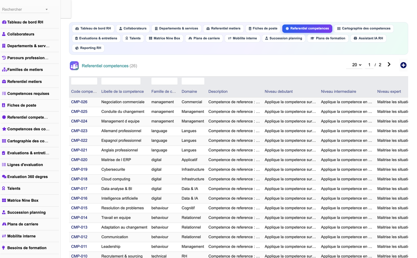This screenshot has height=258, width=417.
Task: Click the Parcours professionnels history icon in sidebar
Action: (x=4, y=58)
